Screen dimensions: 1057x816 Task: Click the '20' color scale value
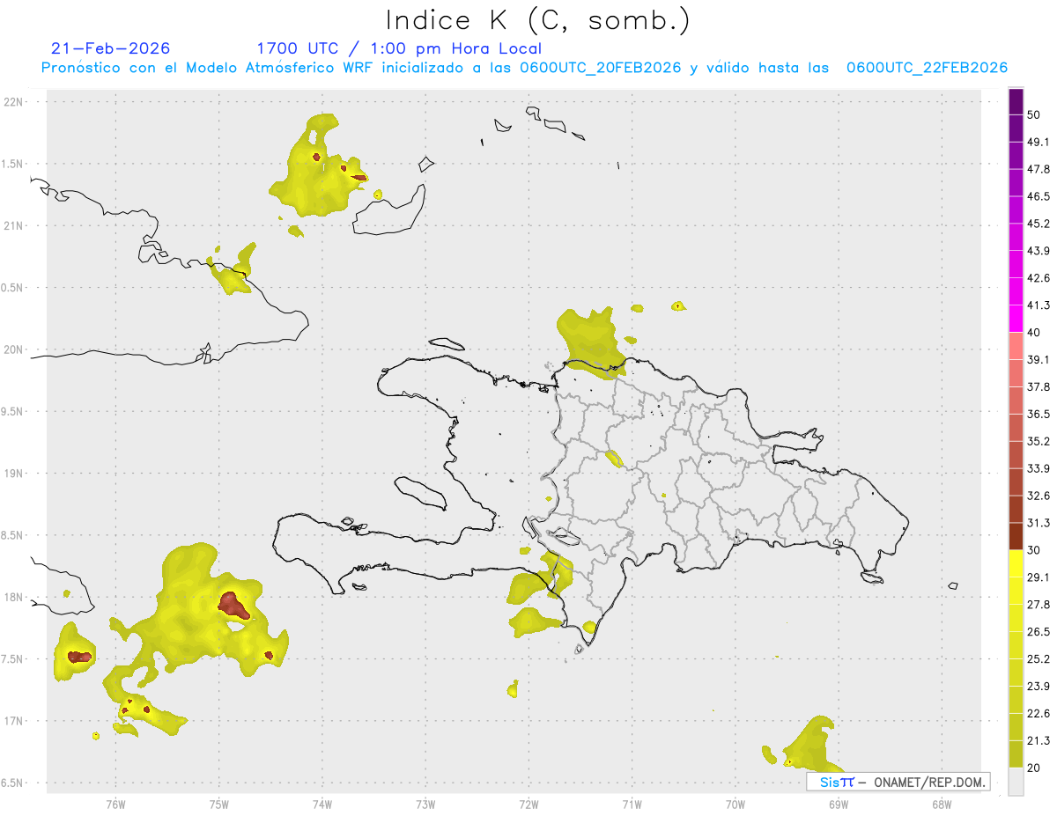(1034, 768)
